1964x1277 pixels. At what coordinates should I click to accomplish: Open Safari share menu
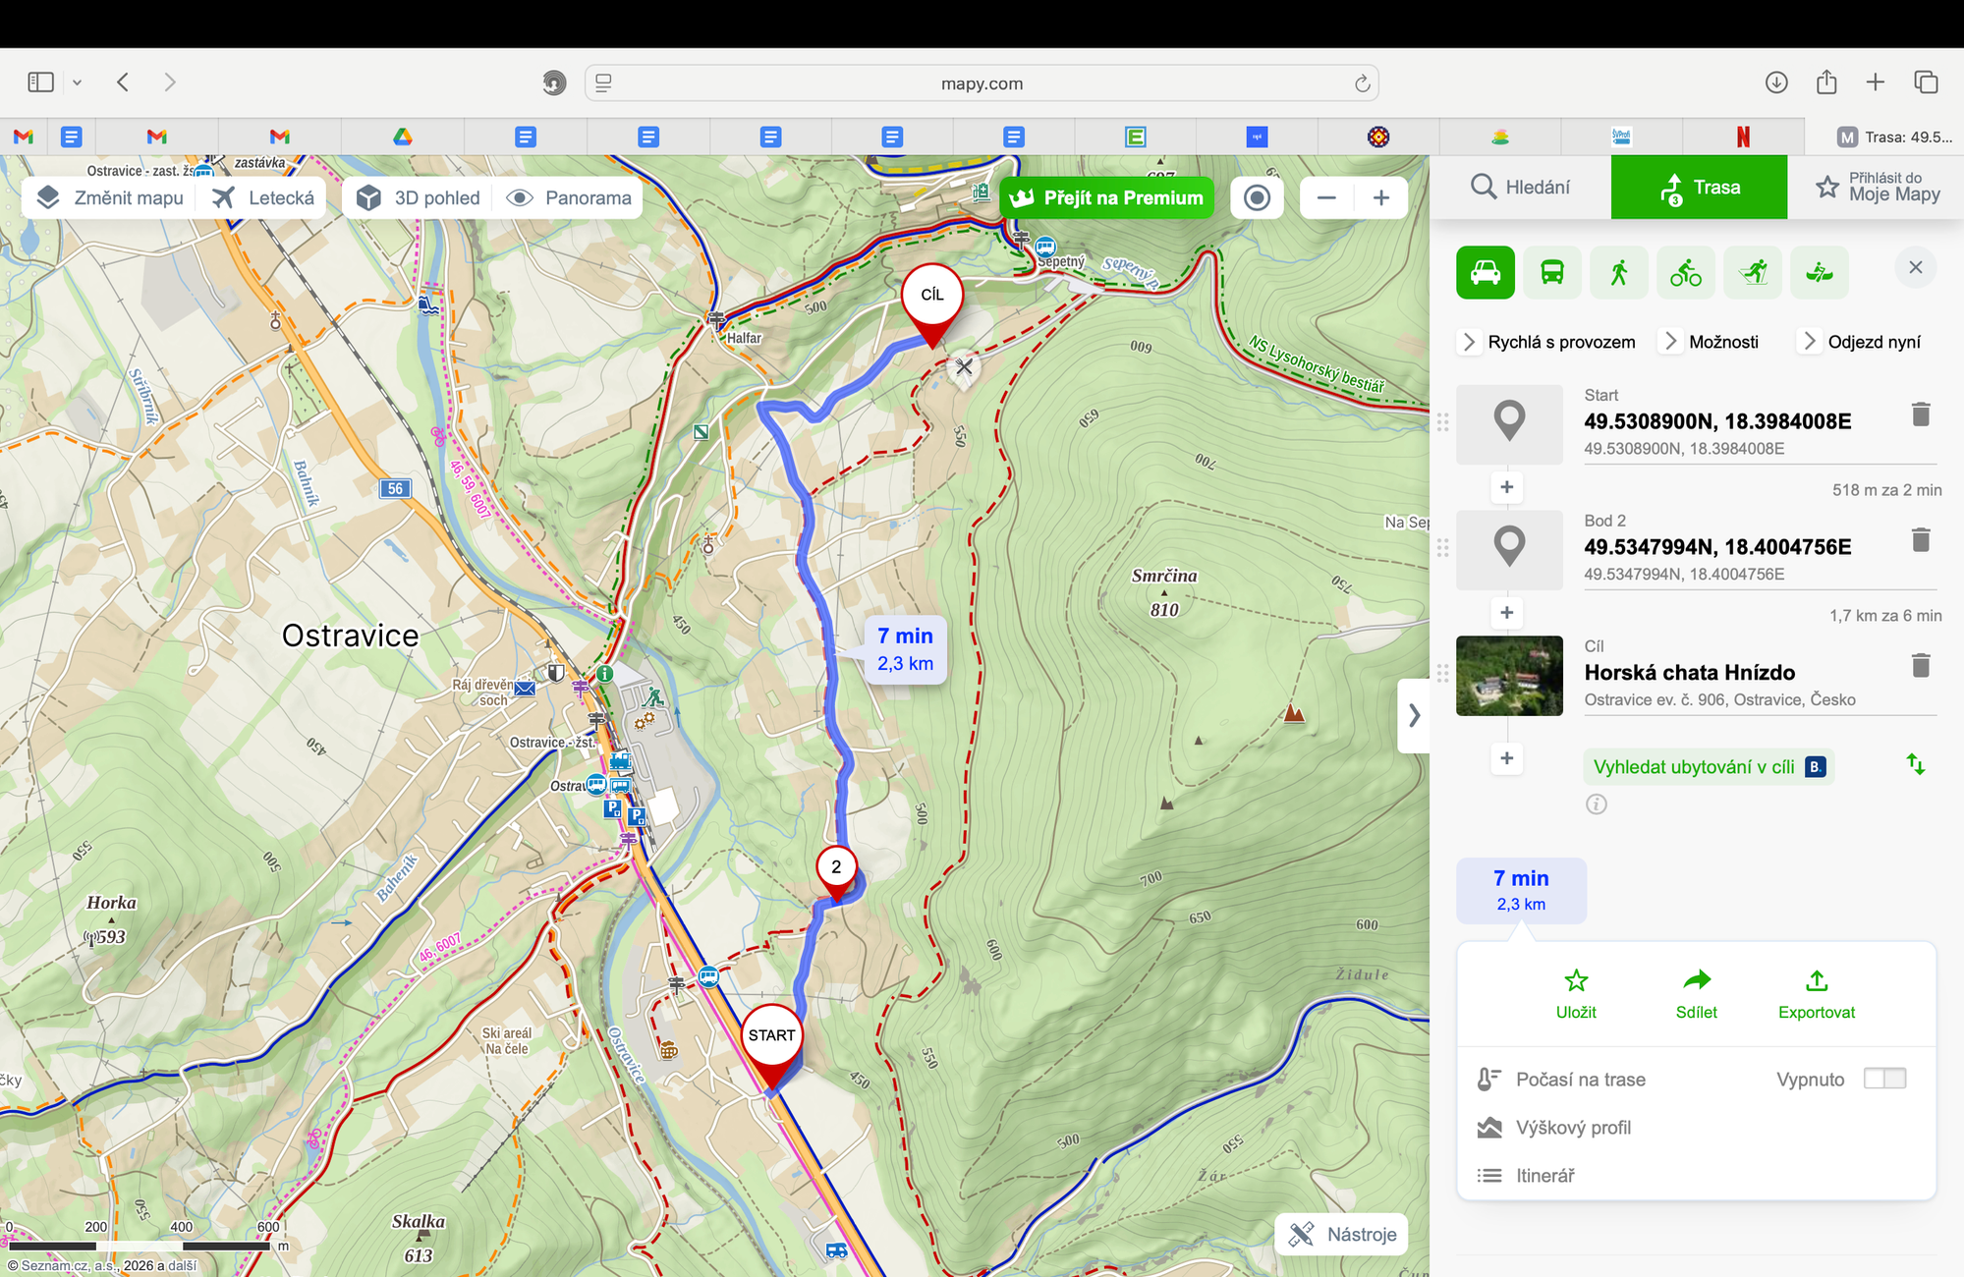[x=1826, y=83]
